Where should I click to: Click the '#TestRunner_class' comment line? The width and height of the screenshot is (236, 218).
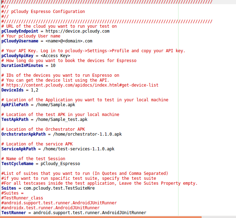(x=22, y=198)
